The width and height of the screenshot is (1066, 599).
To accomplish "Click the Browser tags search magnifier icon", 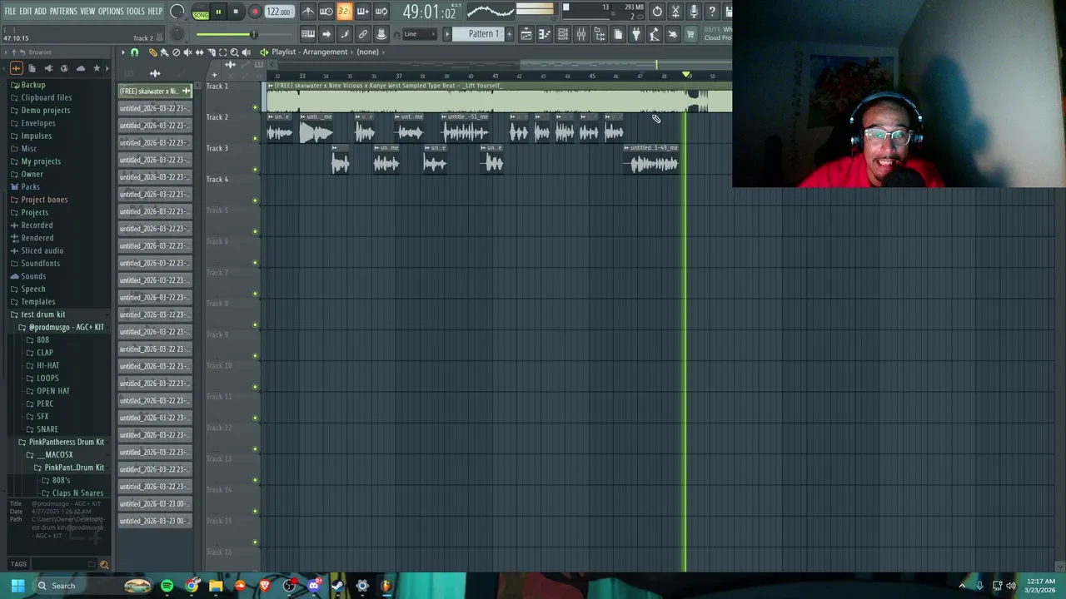I will [x=104, y=565].
